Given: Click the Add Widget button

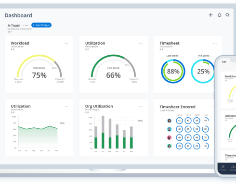Looking at the screenshot, I should (x=41, y=25).
